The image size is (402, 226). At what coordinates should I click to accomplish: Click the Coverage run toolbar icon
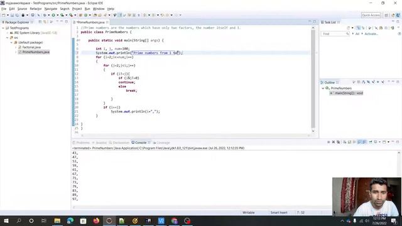pos(62,15)
